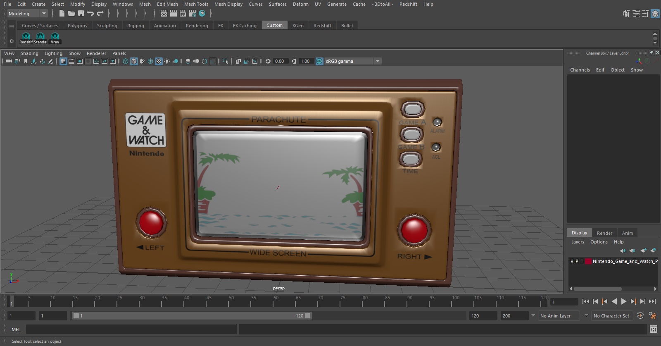Toggle visibility V of the Nintendo layer
Viewport: 661px width, 346px height.
pos(572,261)
